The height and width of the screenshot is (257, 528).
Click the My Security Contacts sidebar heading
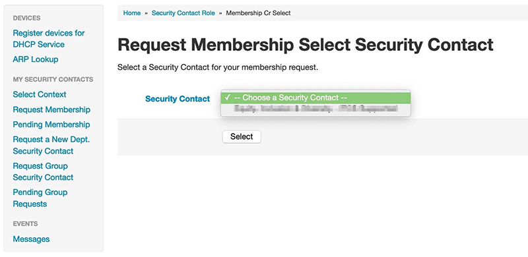(53, 79)
